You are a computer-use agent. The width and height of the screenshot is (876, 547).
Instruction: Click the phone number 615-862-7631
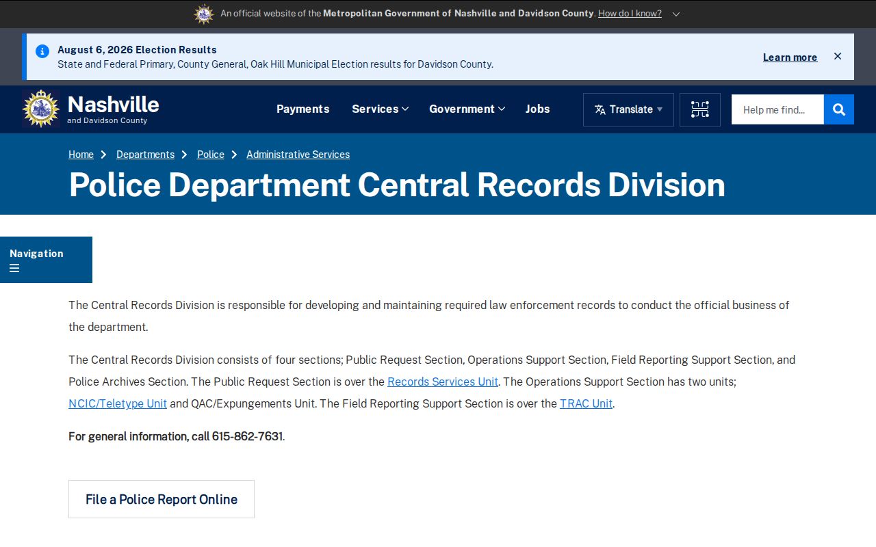tap(247, 436)
